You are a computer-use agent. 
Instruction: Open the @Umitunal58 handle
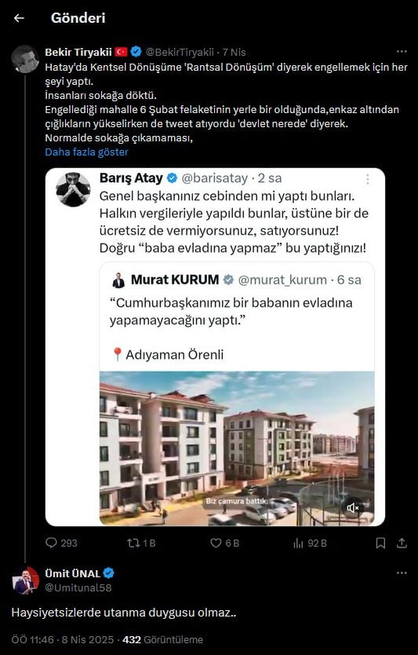78,587
